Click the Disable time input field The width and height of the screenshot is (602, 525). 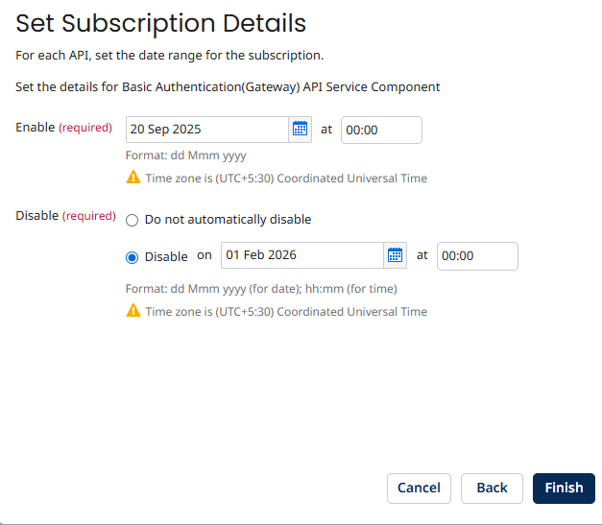tap(477, 256)
